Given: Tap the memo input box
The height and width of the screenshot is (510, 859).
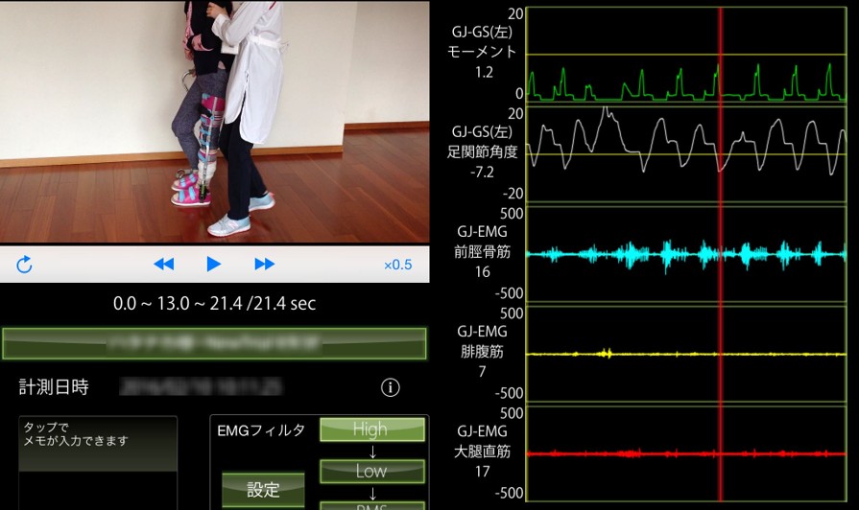Looking at the screenshot, I should pos(98,462).
